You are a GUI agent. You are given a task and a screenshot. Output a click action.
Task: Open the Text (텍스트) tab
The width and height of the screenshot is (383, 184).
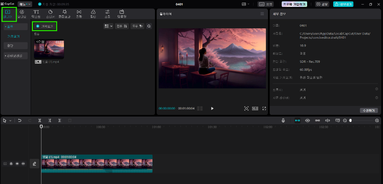coord(36,14)
